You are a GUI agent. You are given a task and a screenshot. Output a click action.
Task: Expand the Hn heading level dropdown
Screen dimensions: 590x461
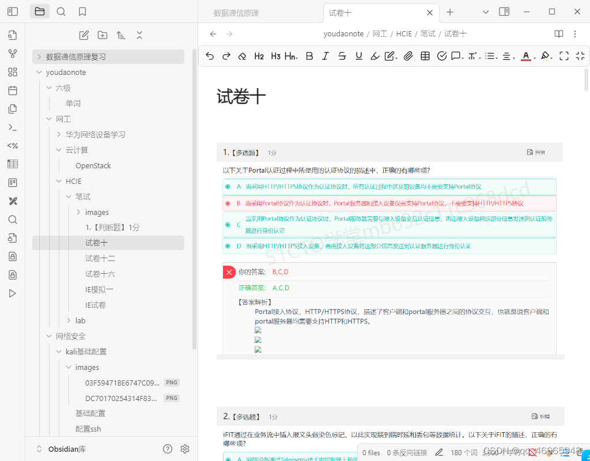291,56
